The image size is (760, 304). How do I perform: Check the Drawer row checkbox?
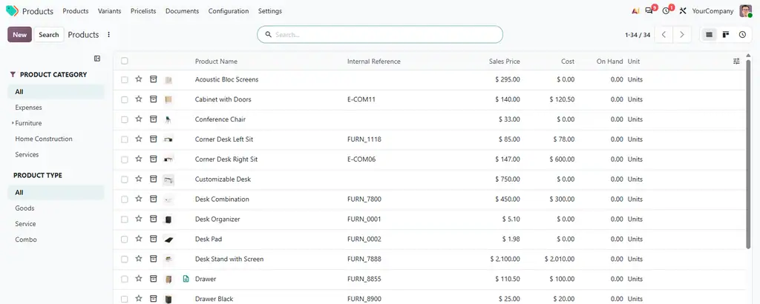(125, 280)
